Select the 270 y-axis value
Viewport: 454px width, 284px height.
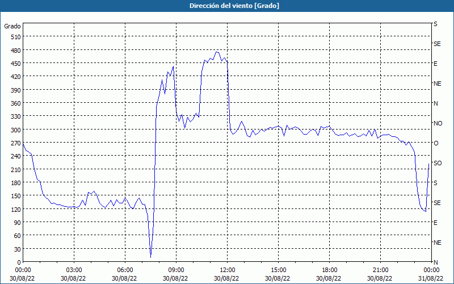[16, 143]
